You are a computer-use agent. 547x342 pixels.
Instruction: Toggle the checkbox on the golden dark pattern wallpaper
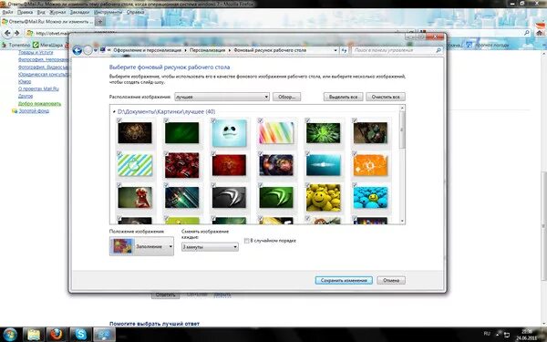click(x=119, y=120)
